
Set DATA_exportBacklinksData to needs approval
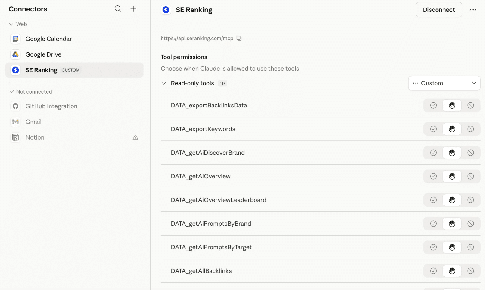(452, 105)
